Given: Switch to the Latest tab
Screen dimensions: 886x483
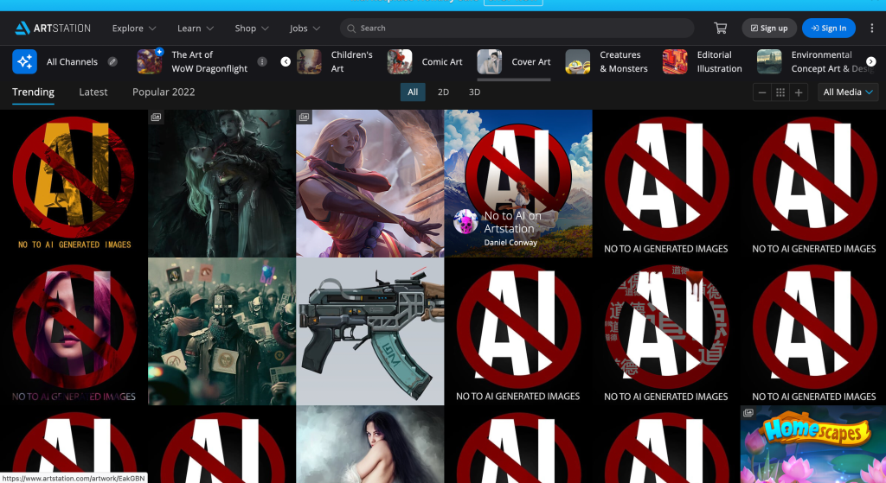Looking at the screenshot, I should (x=93, y=92).
